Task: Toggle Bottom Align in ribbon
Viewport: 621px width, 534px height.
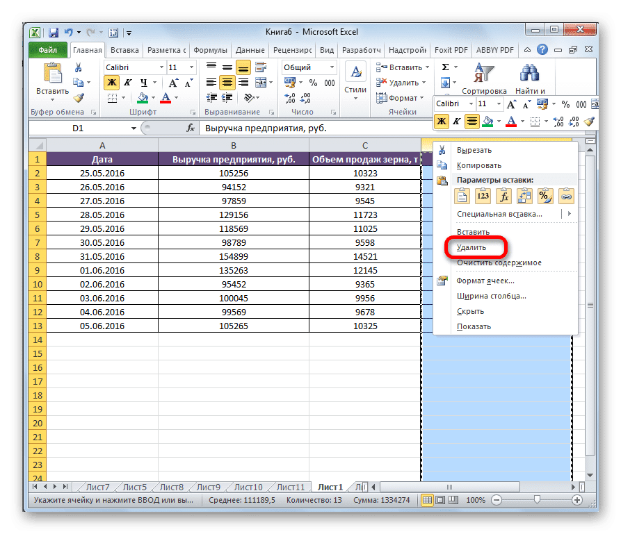Action: [x=243, y=67]
